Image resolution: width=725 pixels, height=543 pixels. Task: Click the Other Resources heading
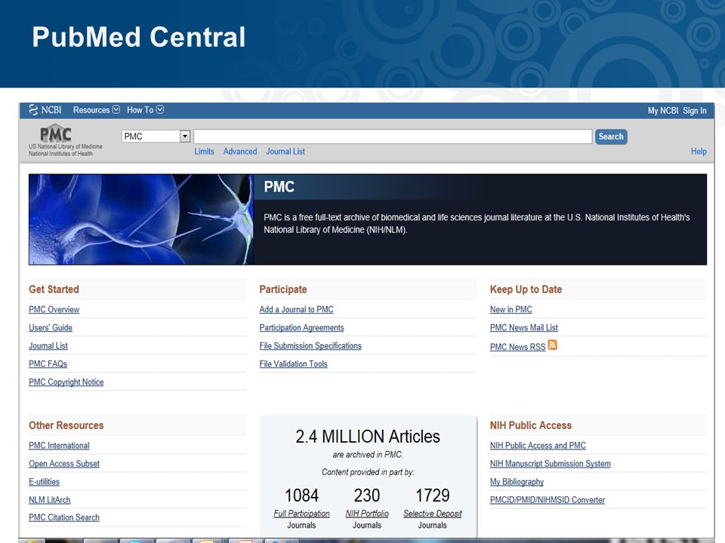pos(66,425)
